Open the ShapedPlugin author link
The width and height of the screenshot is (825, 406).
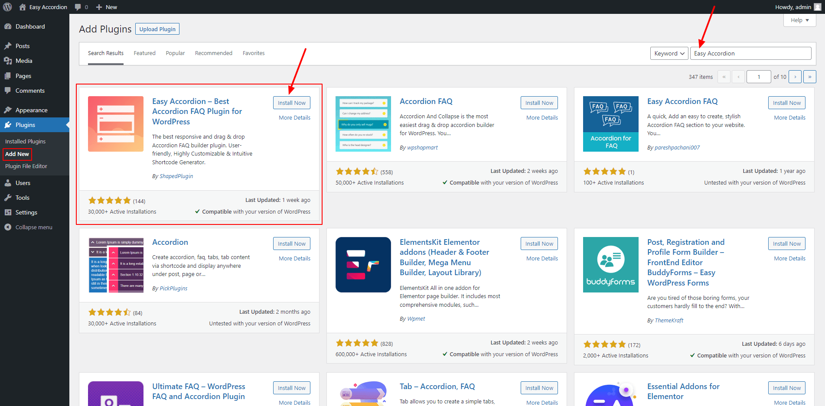[x=176, y=176]
